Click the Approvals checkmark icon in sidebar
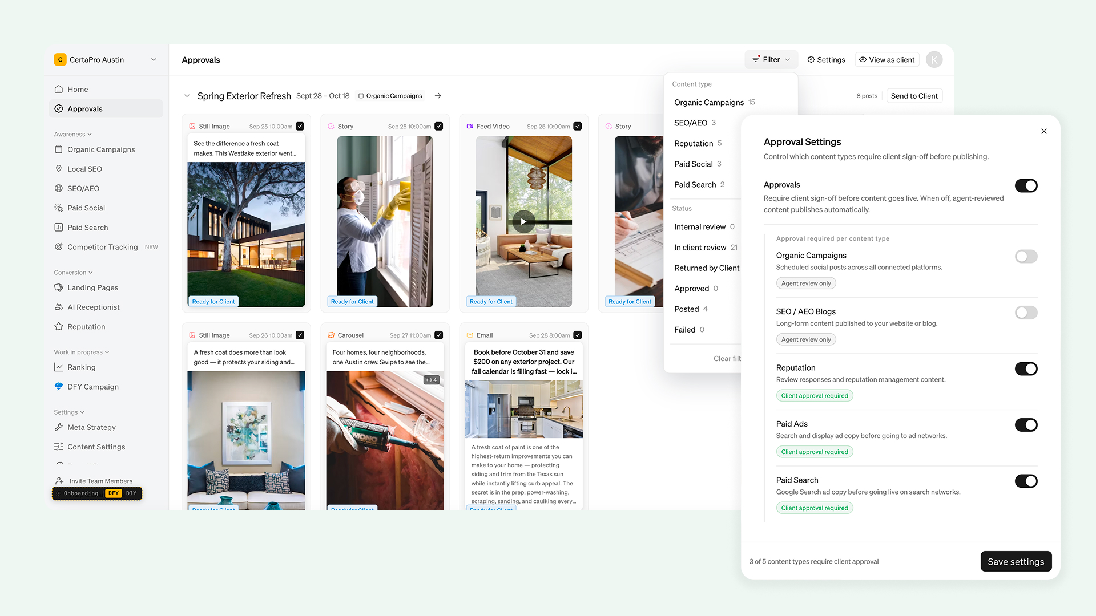The width and height of the screenshot is (1096, 616). click(x=58, y=108)
